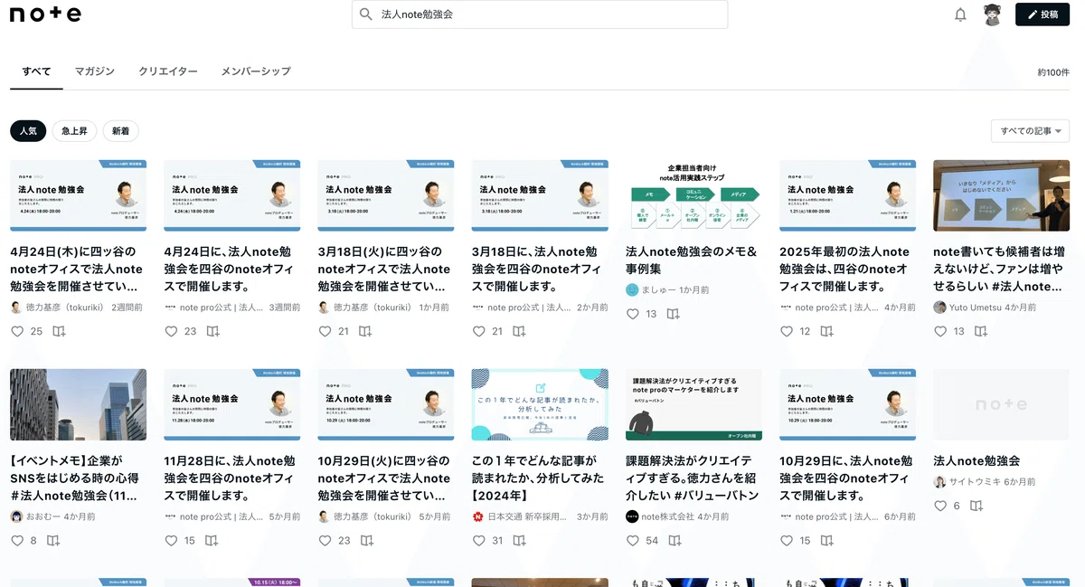Like the 3月18日(火) article by 徳力基彦
This screenshot has height=587, width=1085.
pyautogui.click(x=325, y=331)
